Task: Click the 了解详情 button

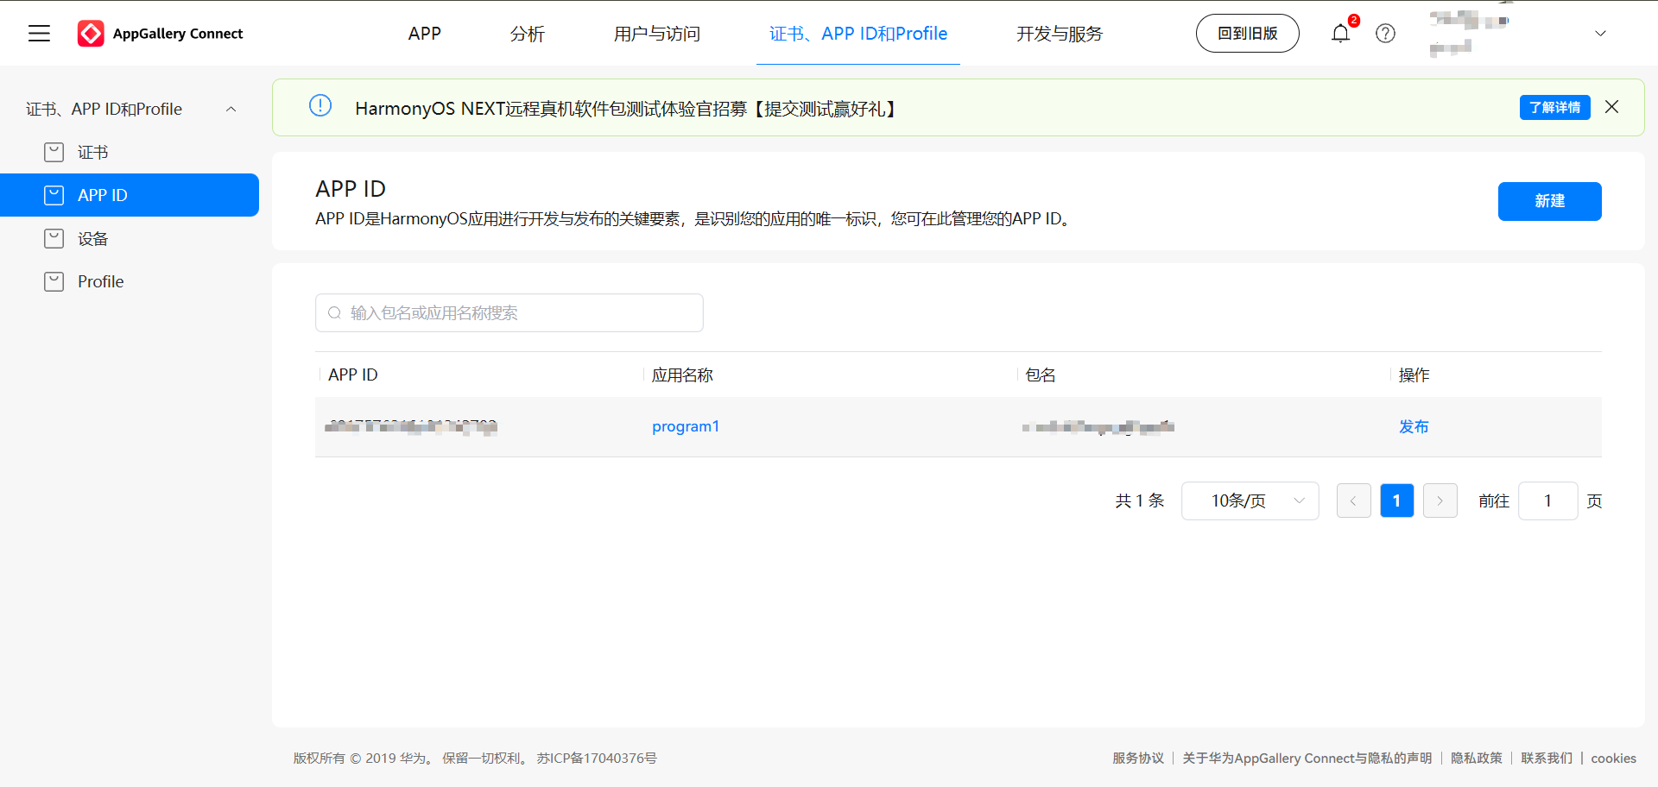Action: point(1554,107)
